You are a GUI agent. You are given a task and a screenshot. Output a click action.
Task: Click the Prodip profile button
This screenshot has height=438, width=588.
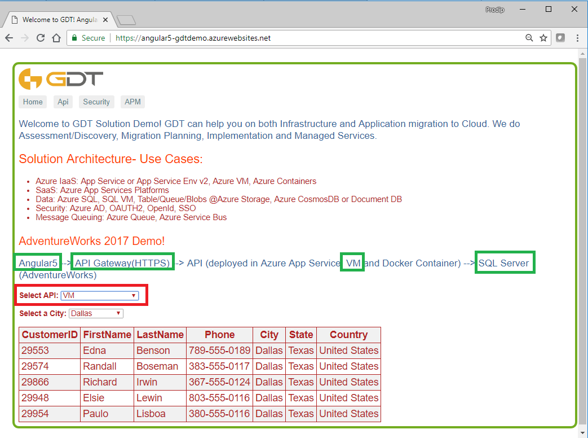494,10
